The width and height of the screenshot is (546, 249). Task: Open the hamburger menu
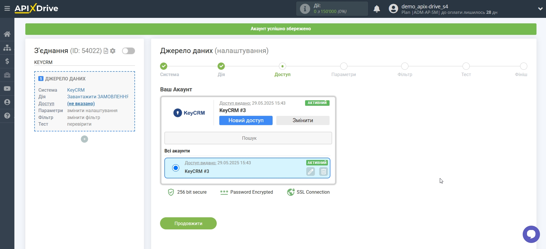pos(7,9)
